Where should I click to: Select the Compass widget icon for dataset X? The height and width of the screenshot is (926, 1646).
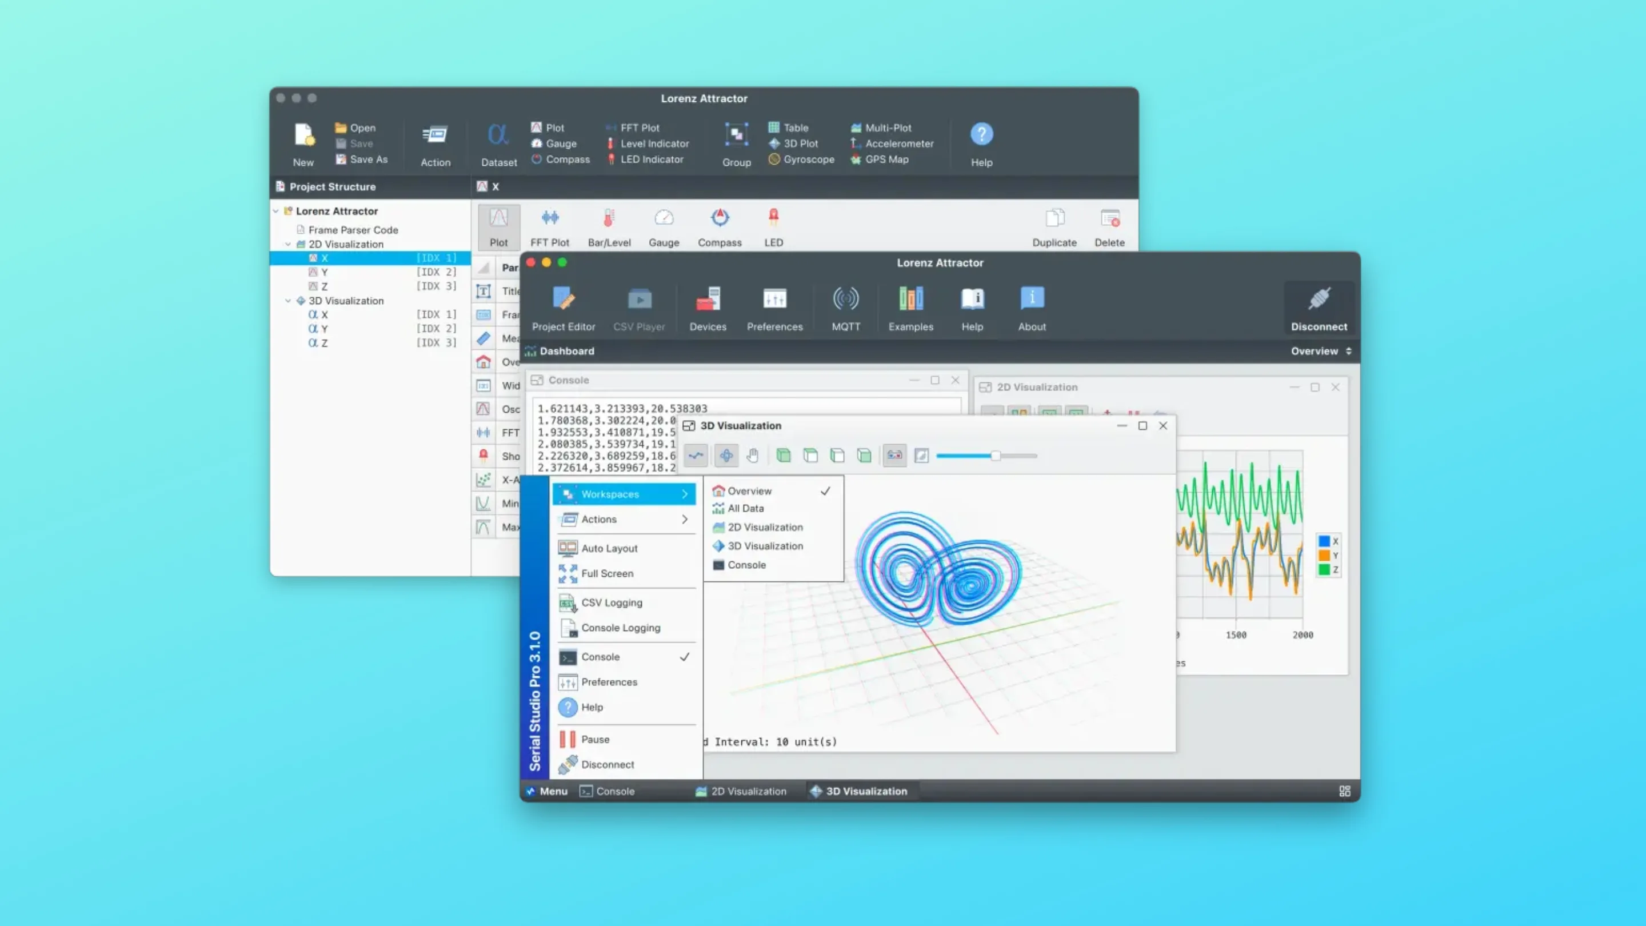pos(720,227)
